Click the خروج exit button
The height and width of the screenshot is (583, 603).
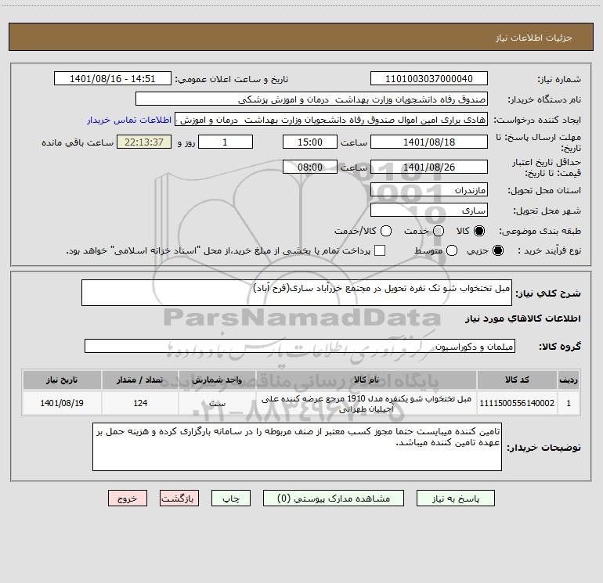pyautogui.click(x=128, y=498)
